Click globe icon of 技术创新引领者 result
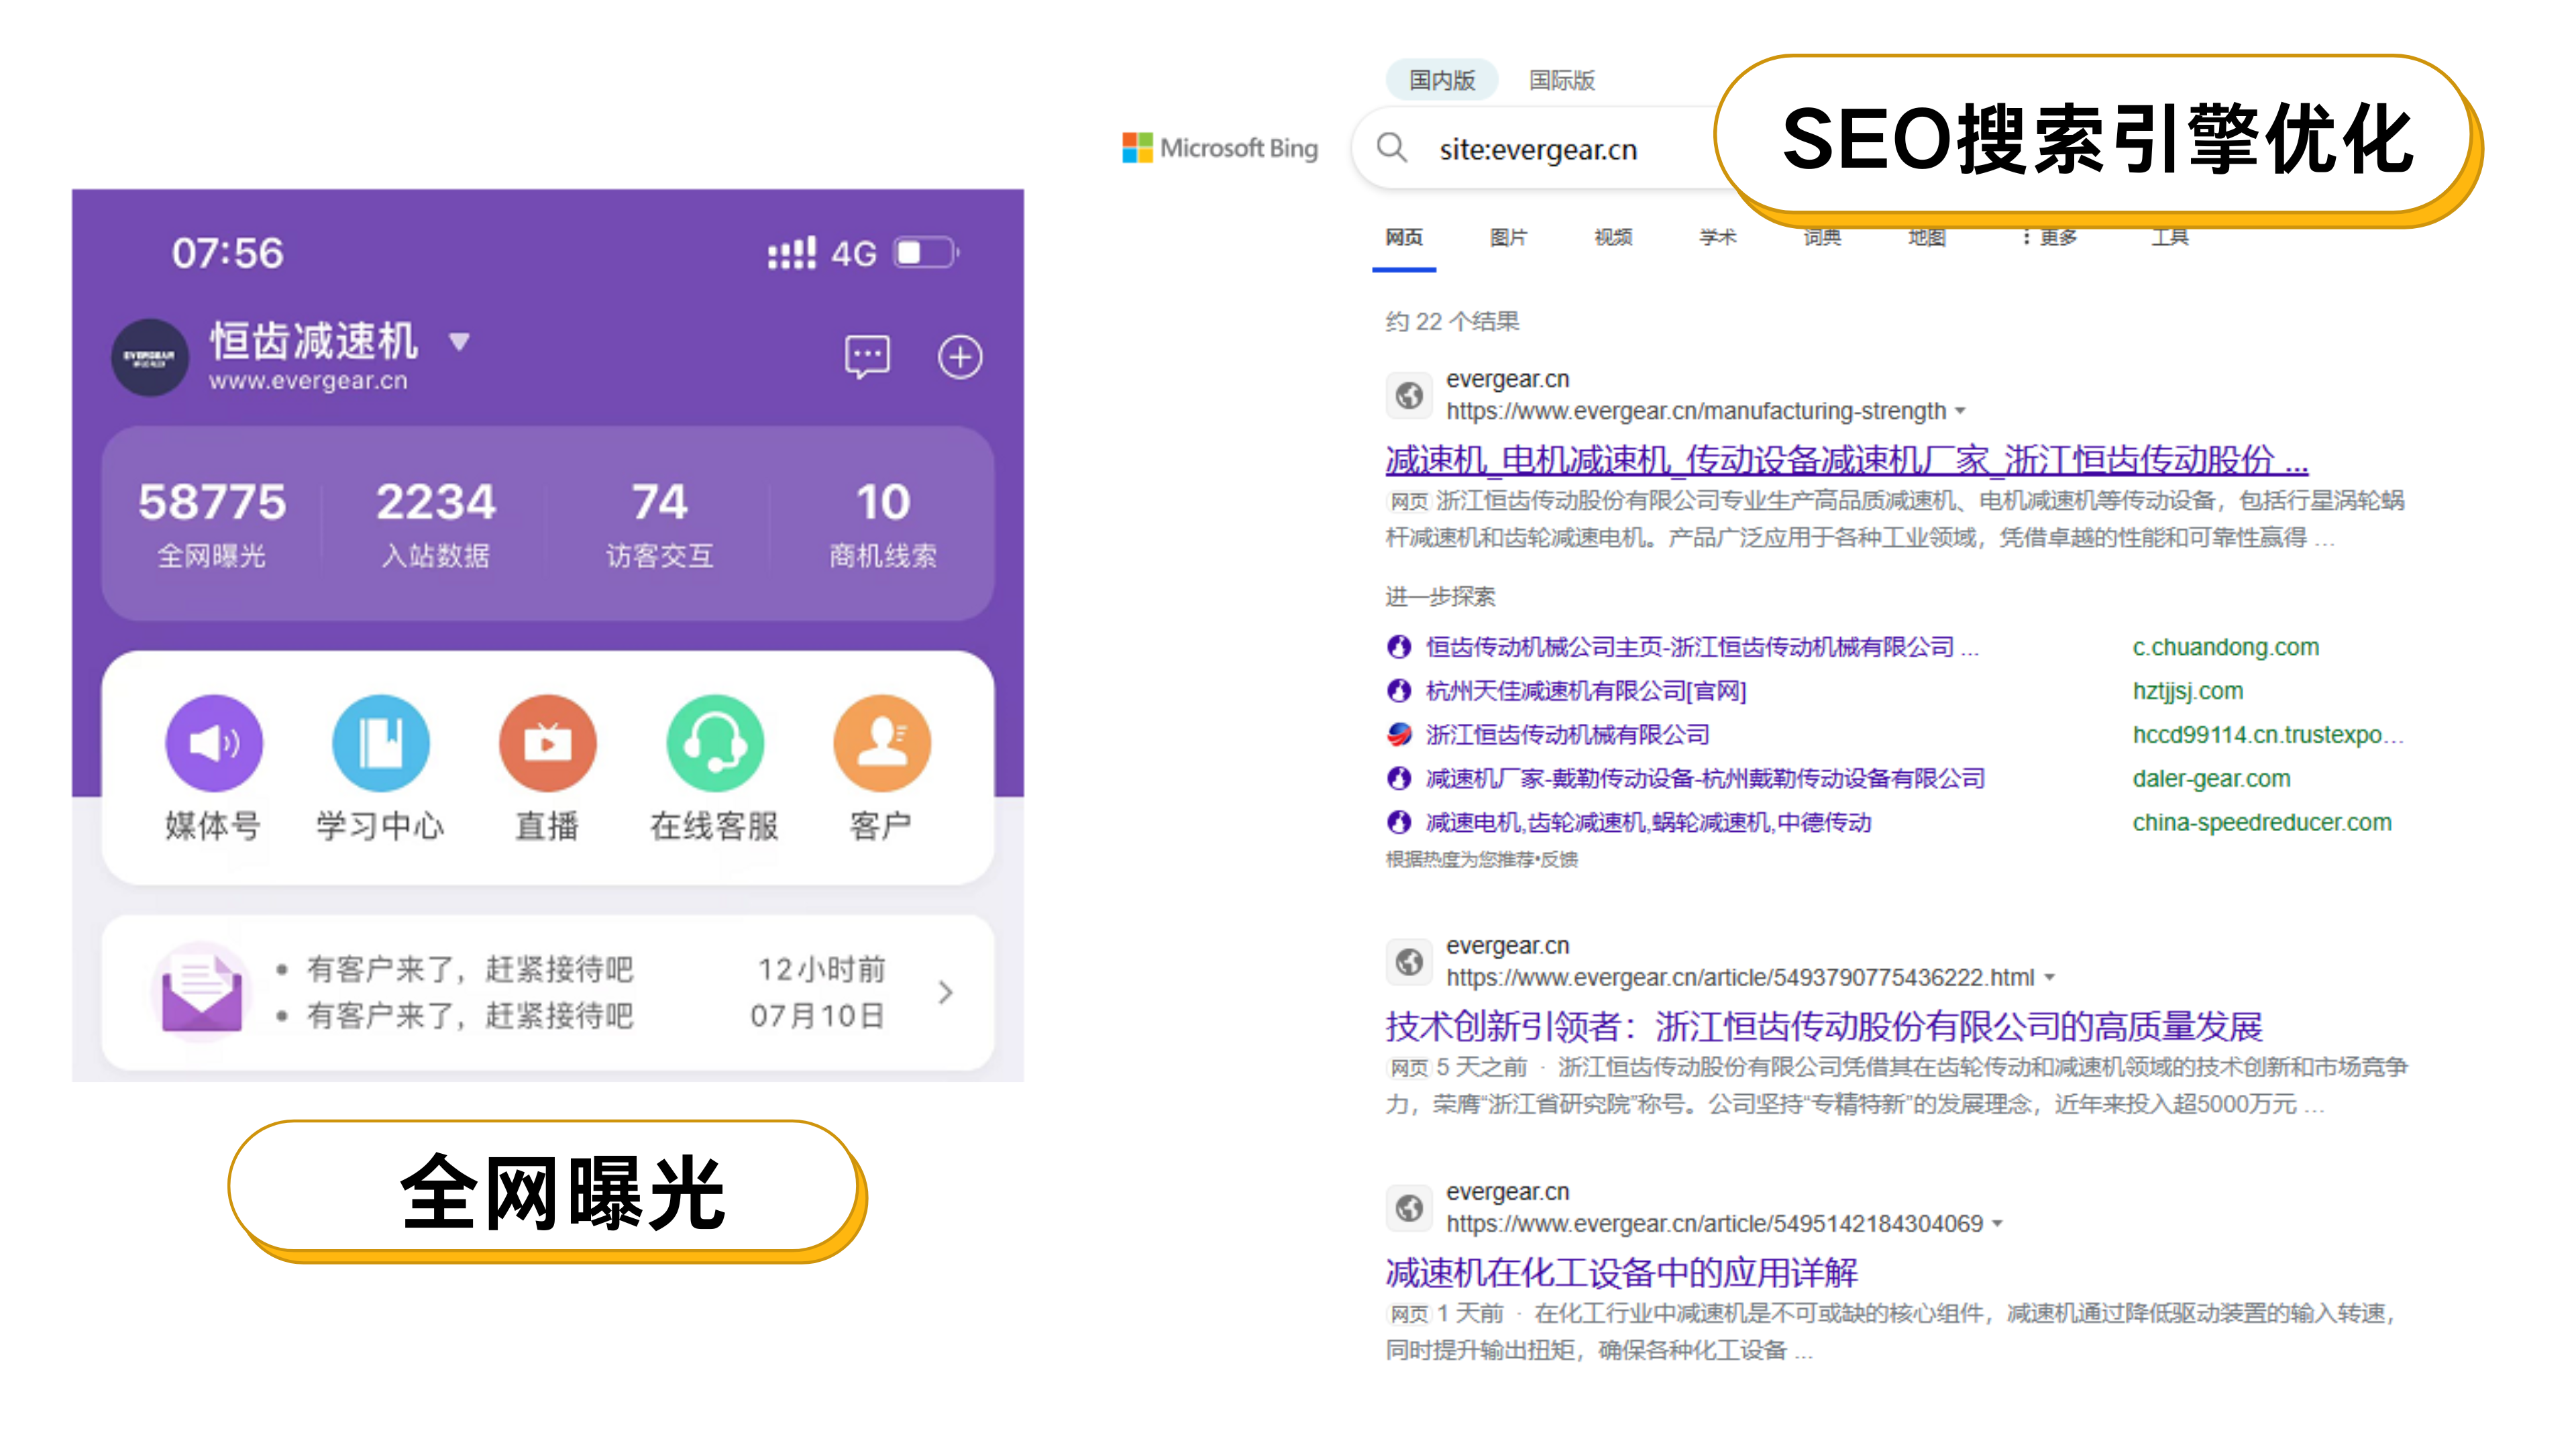 coord(1409,961)
